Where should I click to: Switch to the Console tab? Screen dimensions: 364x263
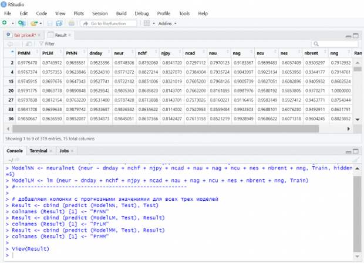[x=15, y=151]
